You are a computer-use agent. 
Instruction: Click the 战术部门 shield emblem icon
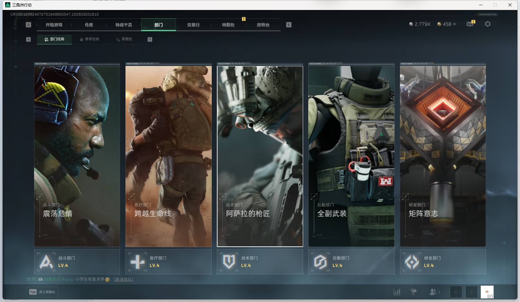pyautogui.click(x=229, y=262)
